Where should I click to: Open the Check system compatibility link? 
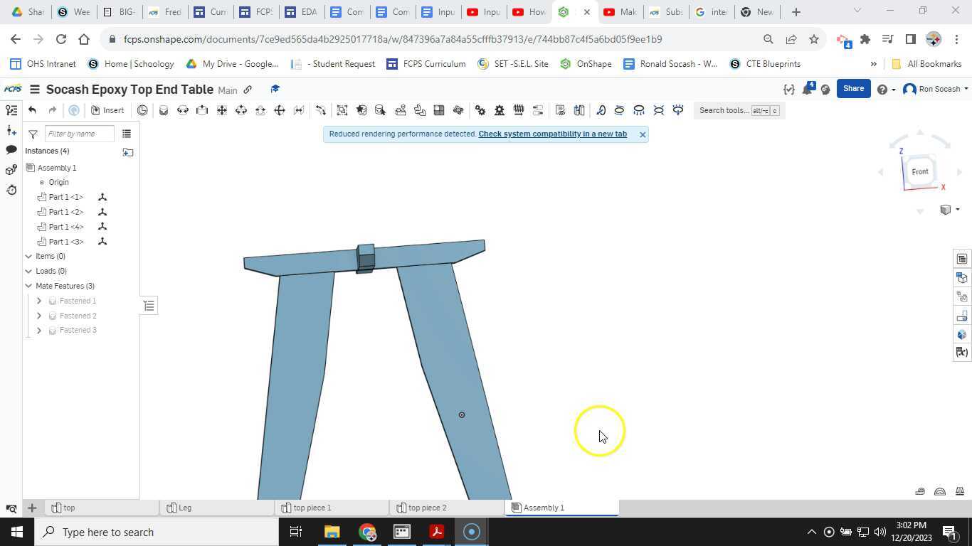pyautogui.click(x=552, y=134)
